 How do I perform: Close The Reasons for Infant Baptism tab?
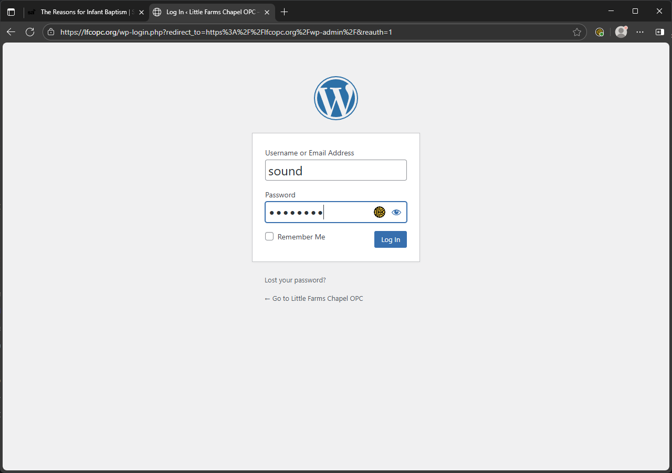[x=141, y=12]
